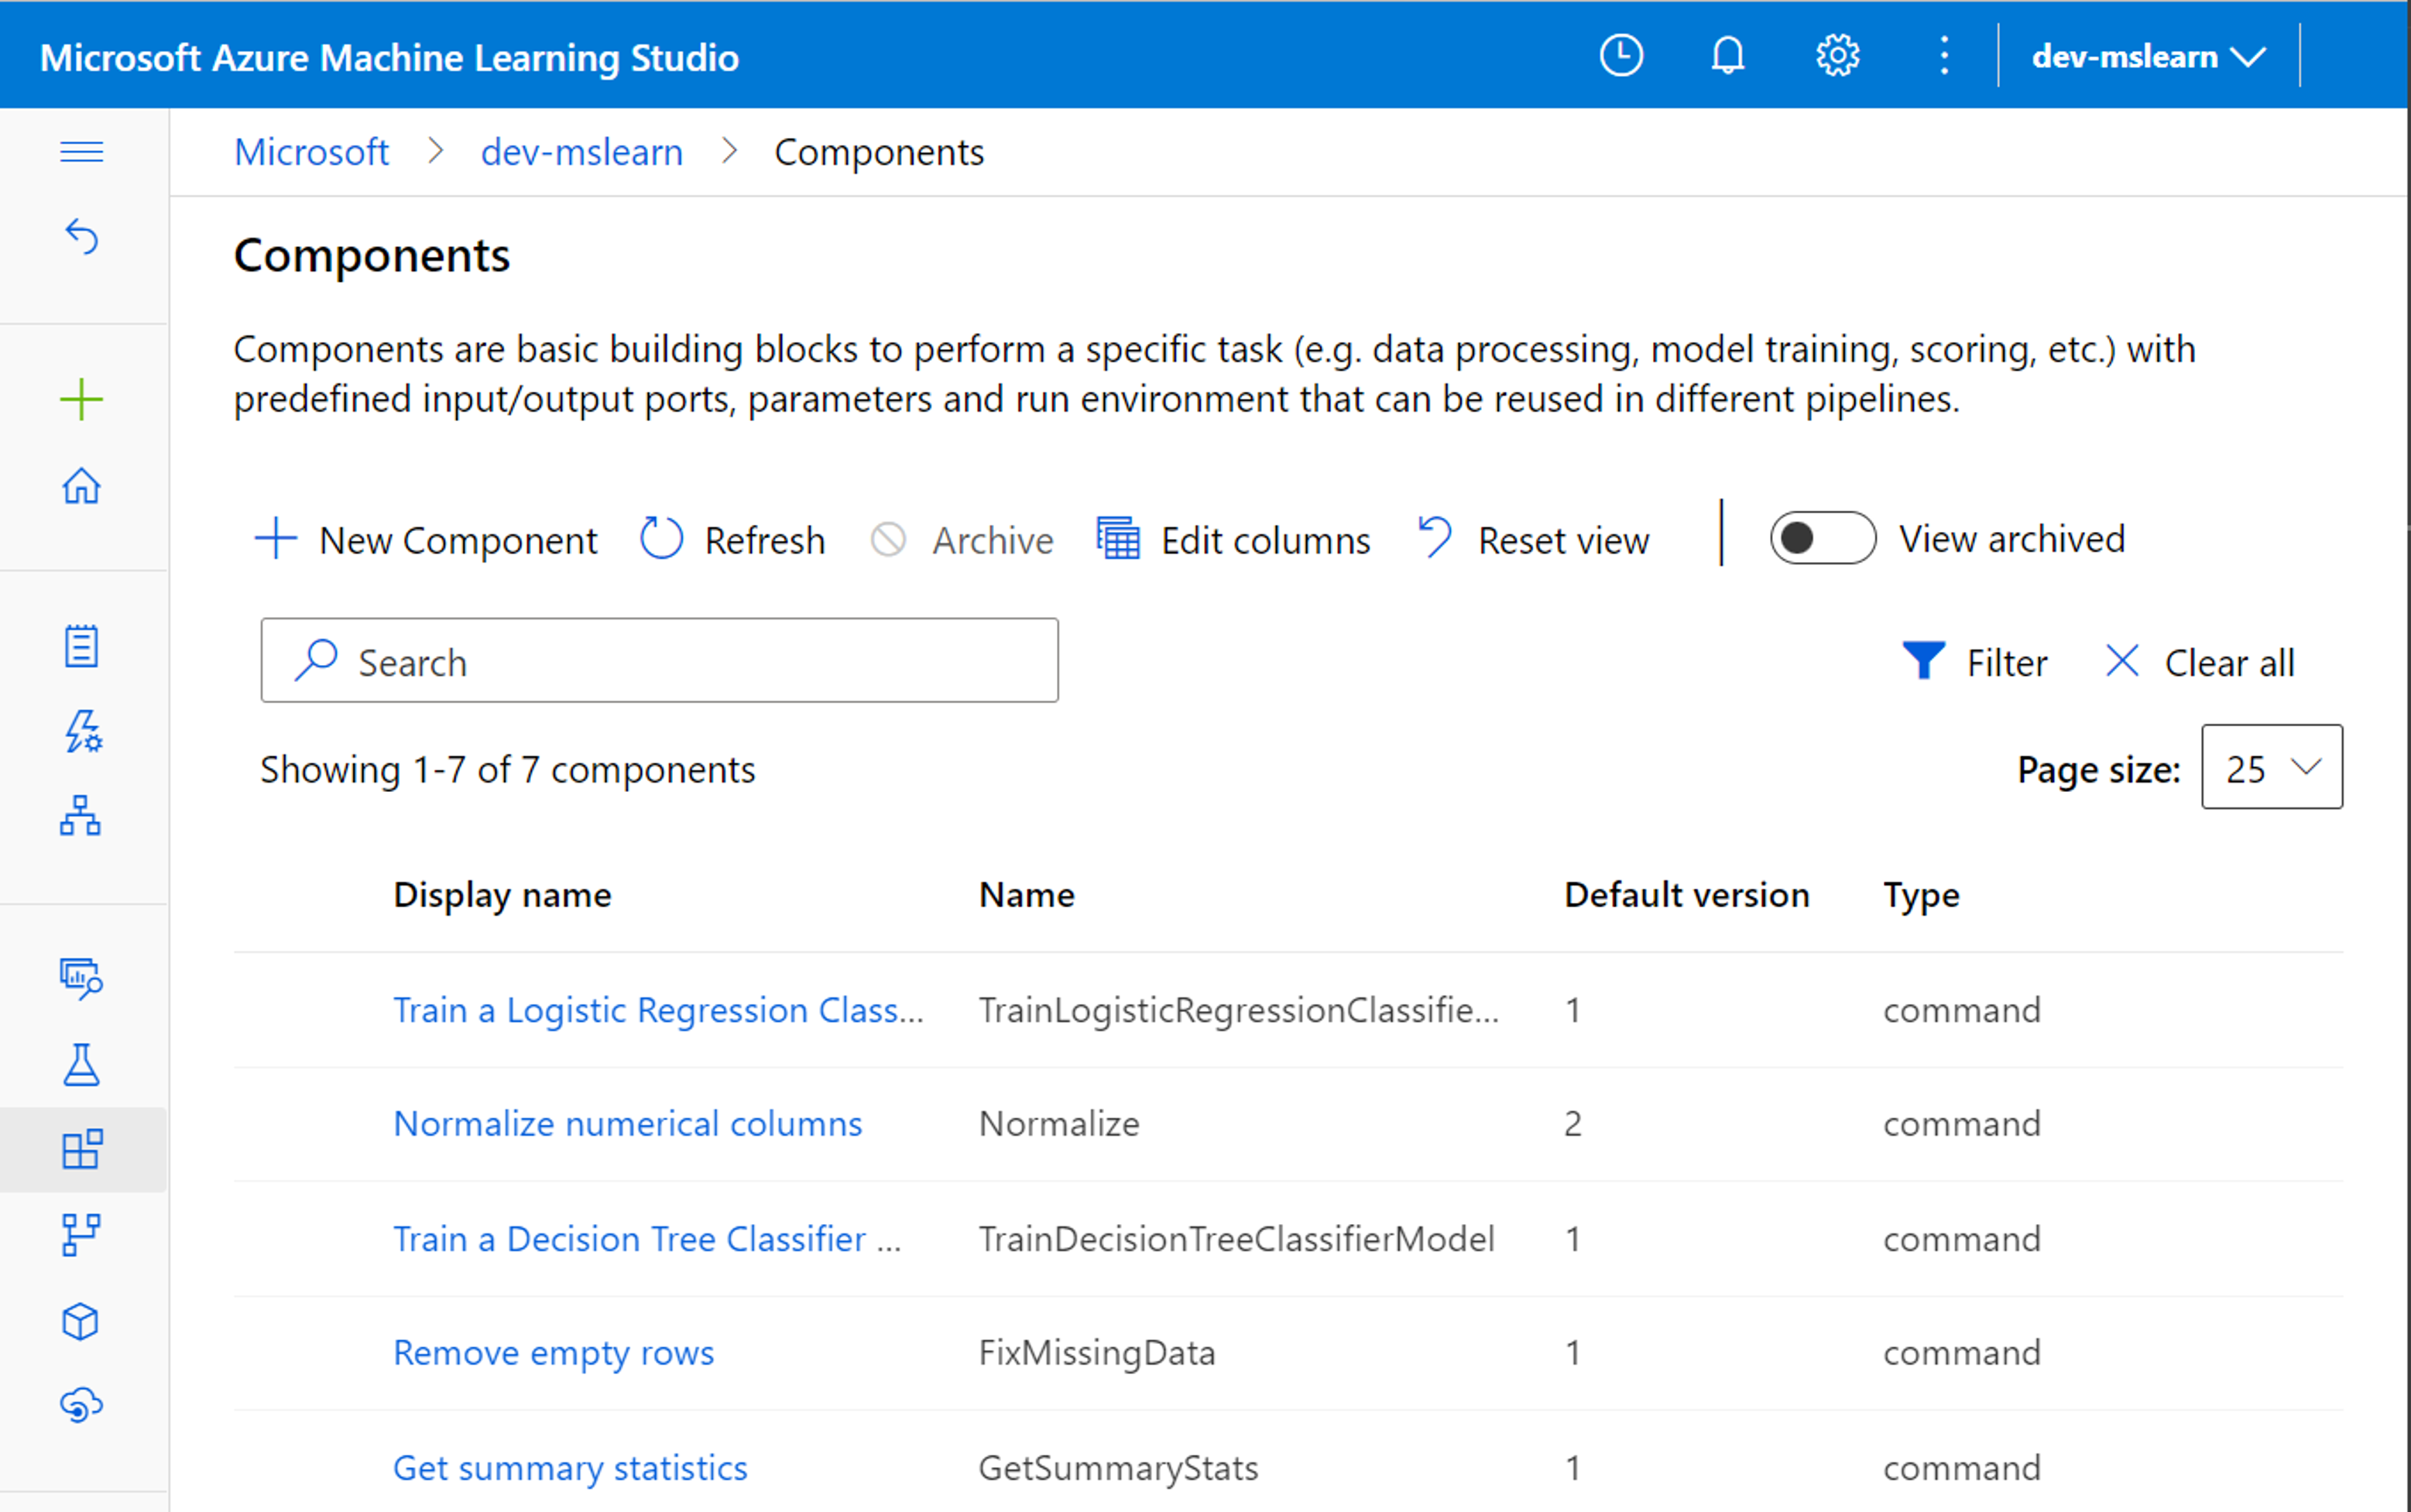Viewport: 2411px width, 1512px height.
Task: Open notifications from the bell icon
Action: [x=1727, y=55]
